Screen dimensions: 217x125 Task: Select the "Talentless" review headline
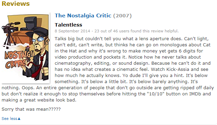(x=68, y=25)
